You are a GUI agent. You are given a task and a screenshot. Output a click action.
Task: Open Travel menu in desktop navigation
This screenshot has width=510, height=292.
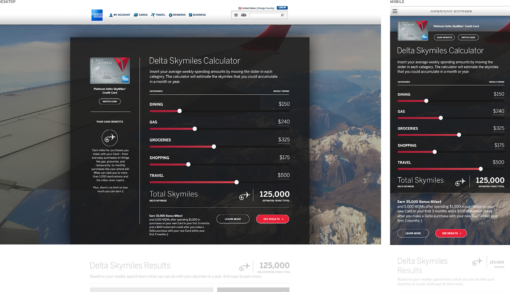click(158, 15)
